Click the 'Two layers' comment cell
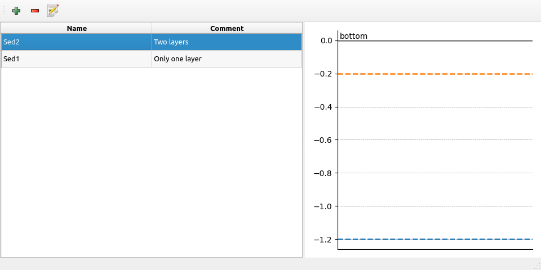Viewport: 541px width, 270px height. (x=227, y=42)
